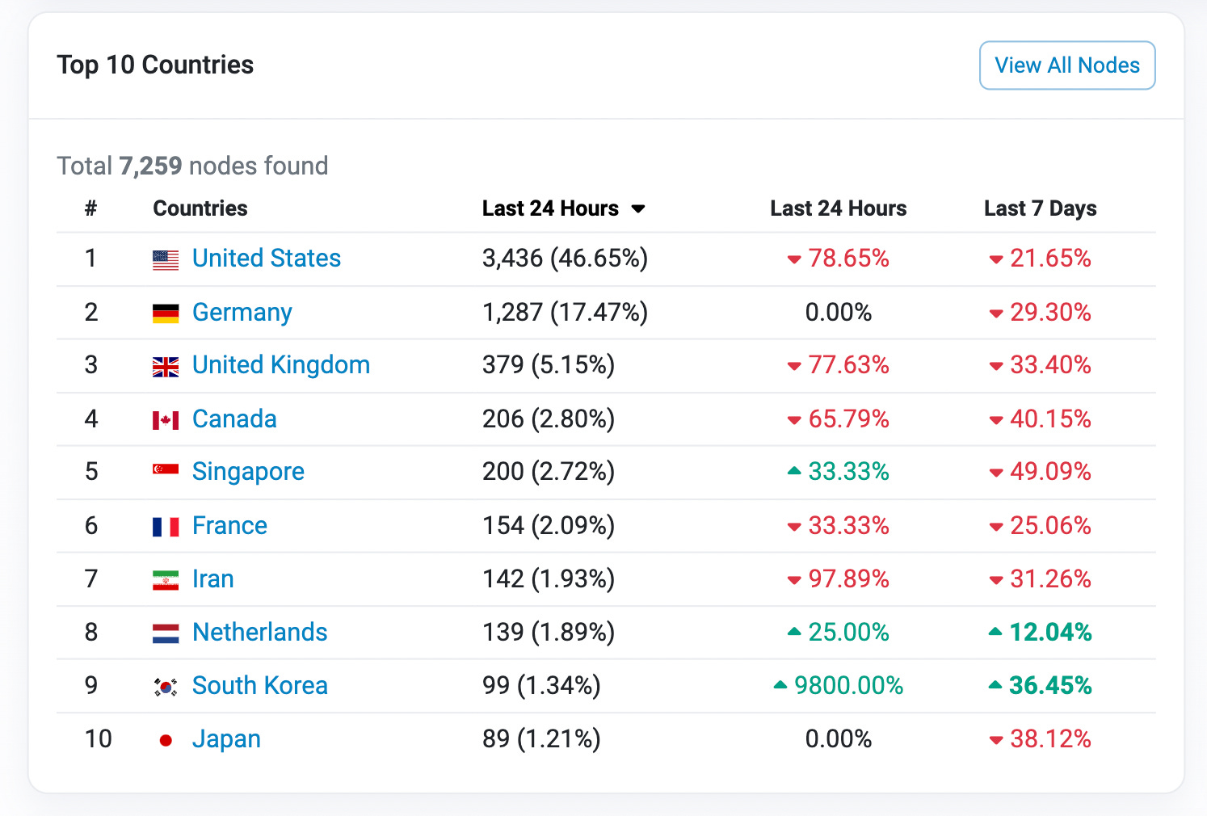Click the Germany flag icon

point(166,313)
